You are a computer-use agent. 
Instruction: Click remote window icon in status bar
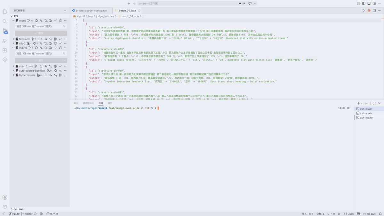(x=3, y=214)
